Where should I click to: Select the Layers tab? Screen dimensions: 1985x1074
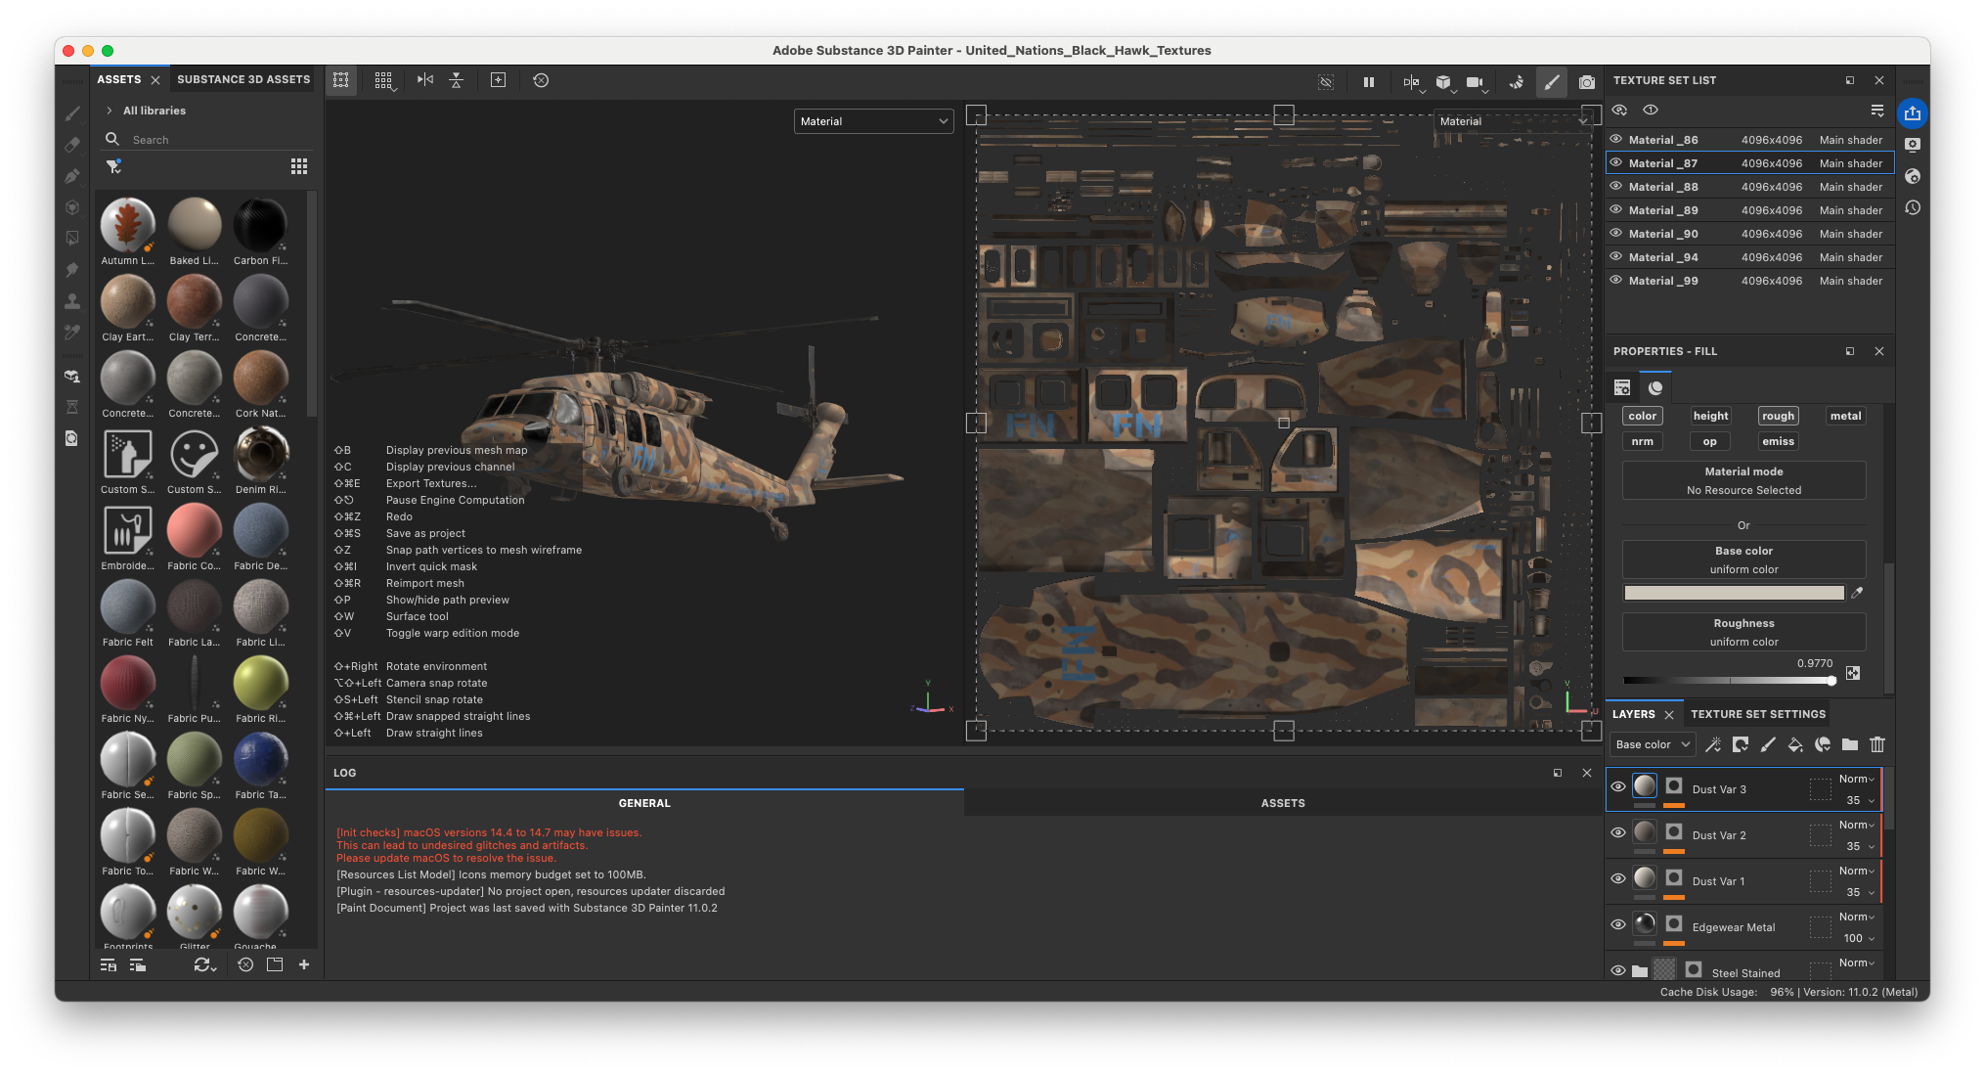pos(1634,714)
